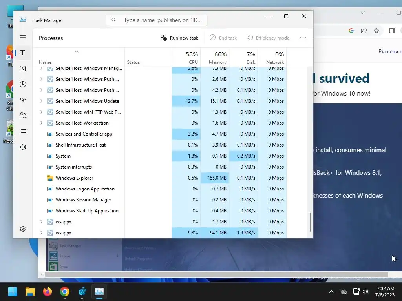Switch to Task Manager taskbar icon
Viewport: 402px width, 301px height.
tap(99, 292)
